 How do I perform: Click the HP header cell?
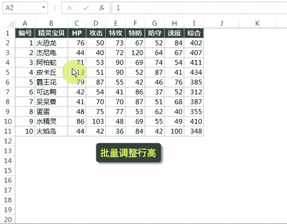pos(77,33)
